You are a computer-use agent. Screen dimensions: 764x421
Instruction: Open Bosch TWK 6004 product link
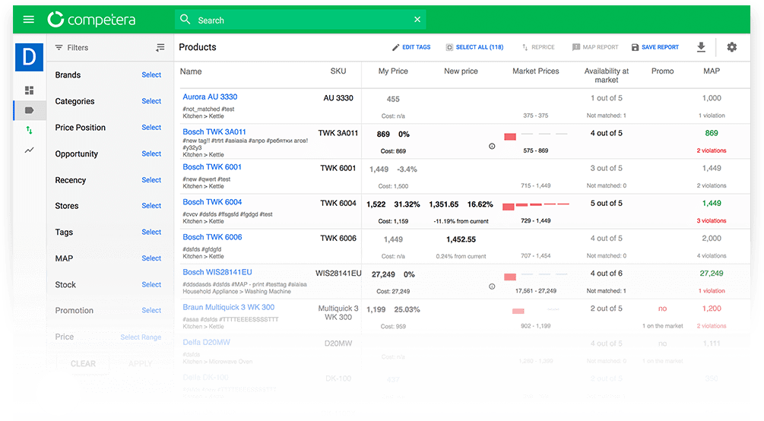pos(212,201)
